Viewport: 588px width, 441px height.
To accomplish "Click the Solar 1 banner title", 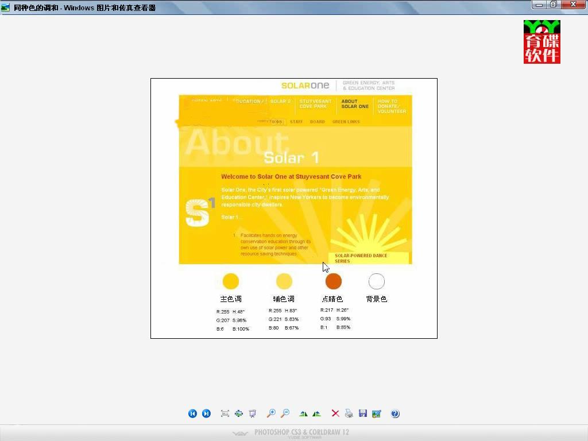I will pos(291,157).
